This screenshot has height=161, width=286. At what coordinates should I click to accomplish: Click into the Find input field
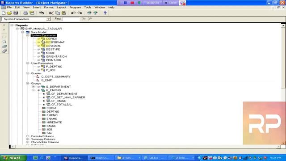[x=71, y=19]
